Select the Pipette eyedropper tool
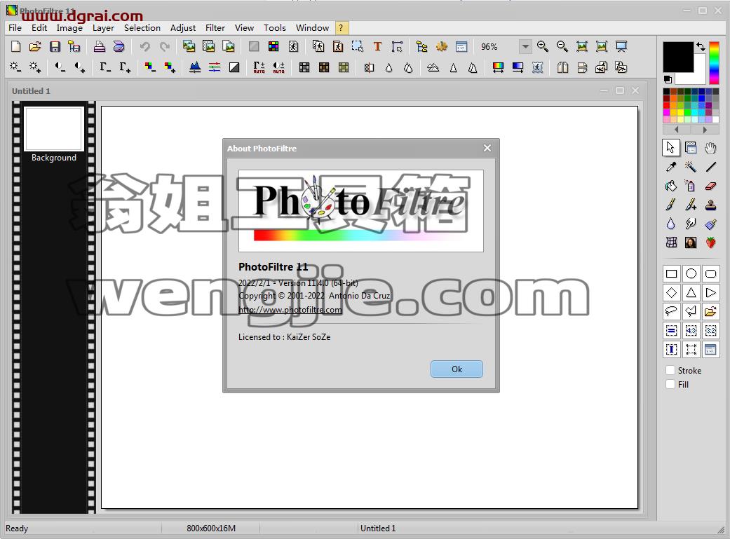The height and width of the screenshot is (539, 730). click(671, 167)
